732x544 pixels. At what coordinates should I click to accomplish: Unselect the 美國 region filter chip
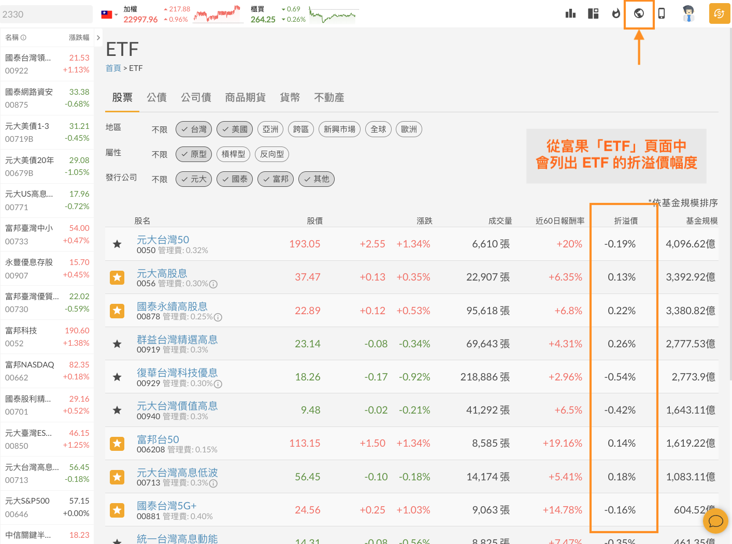pos(234,129)
